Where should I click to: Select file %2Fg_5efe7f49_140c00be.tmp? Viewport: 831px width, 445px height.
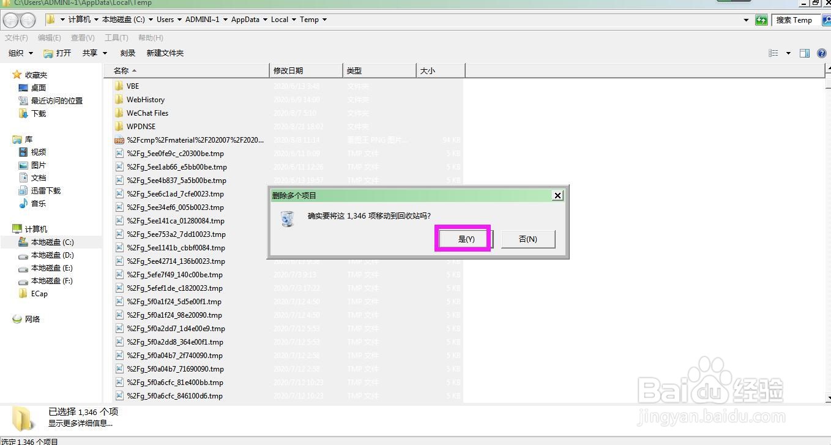tap(174, 274)
